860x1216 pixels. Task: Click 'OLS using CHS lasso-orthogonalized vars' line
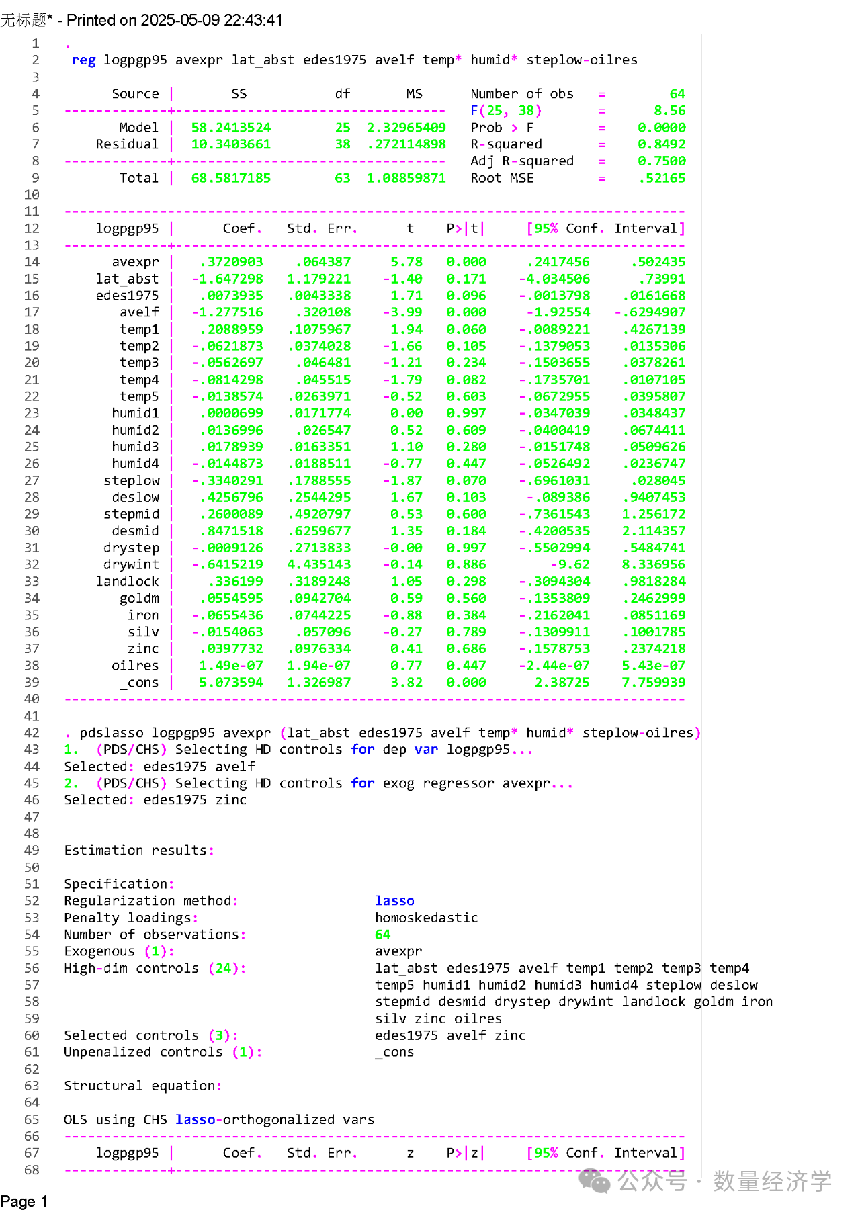click(219, 1119)
